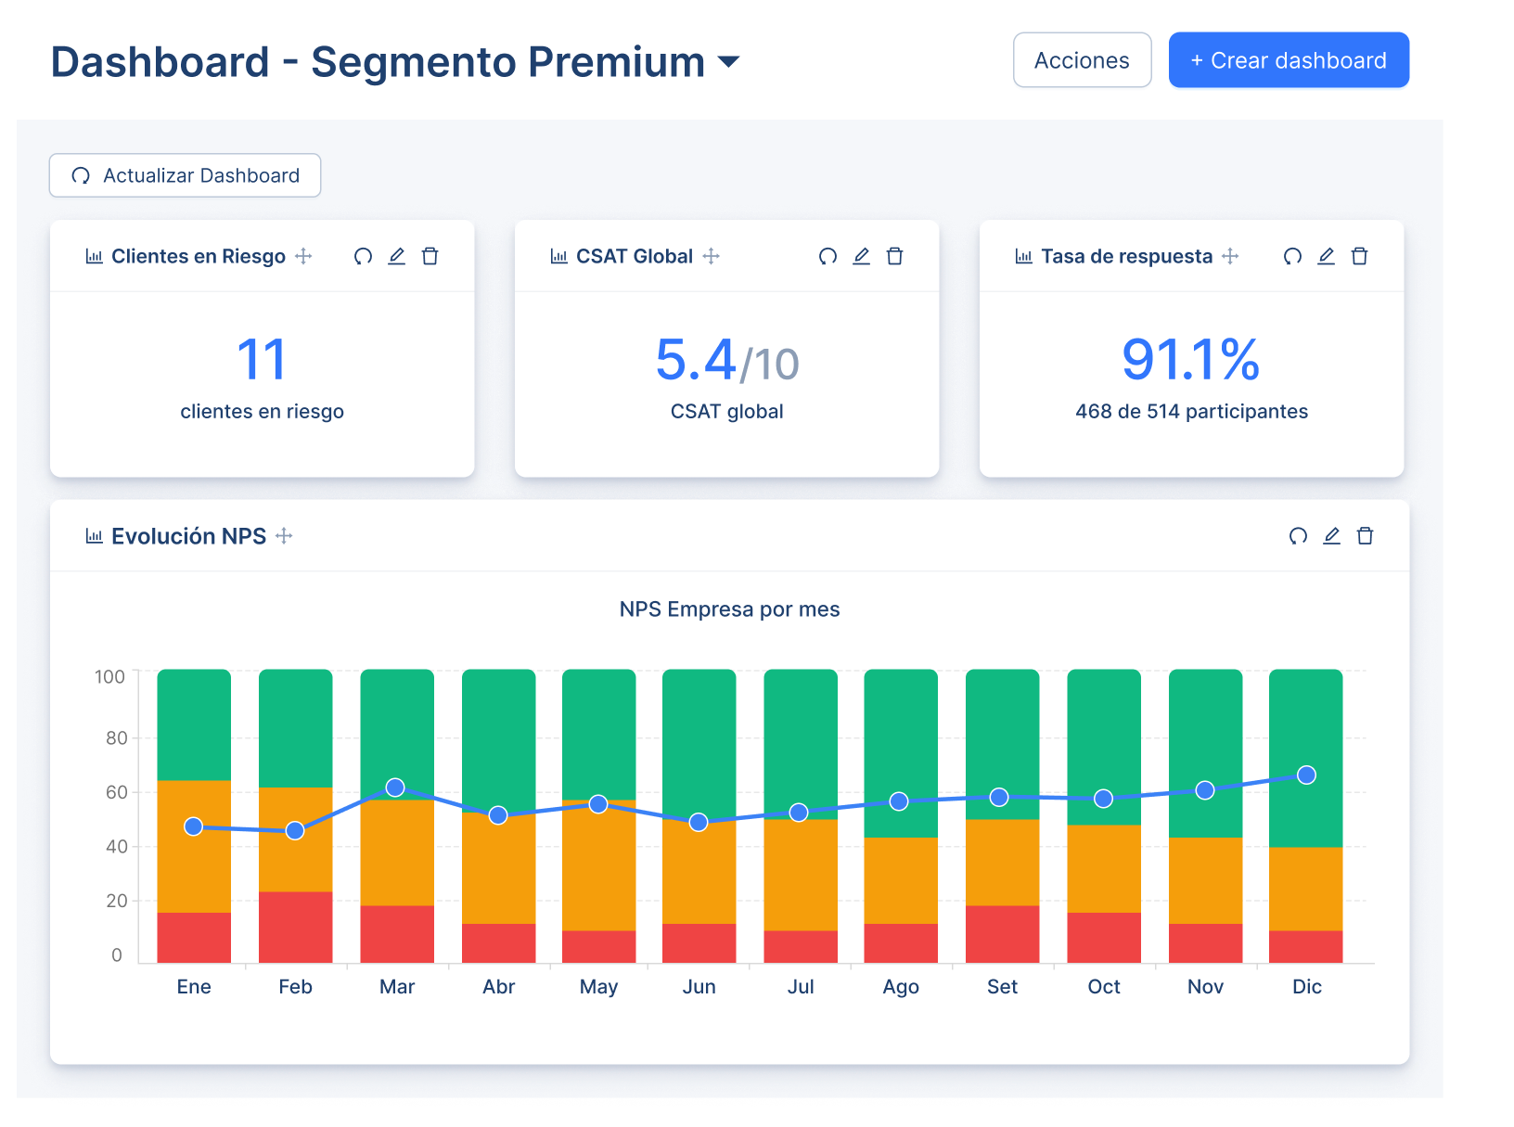Open the dashboard selector dropdown
Image resolution: width=1514 pixels, height=1127 pixels.
coord(730,62)
